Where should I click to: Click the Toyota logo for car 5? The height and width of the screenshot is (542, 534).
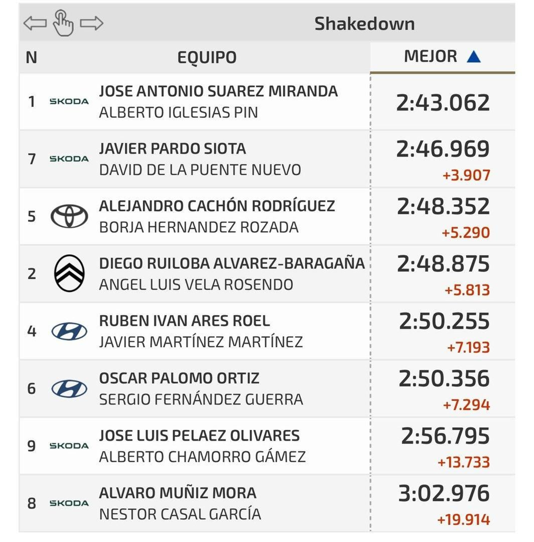pyautogui.click(x=69, y=216)
